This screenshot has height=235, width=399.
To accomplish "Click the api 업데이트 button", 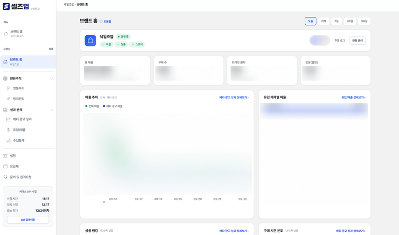I will point(28,220).
